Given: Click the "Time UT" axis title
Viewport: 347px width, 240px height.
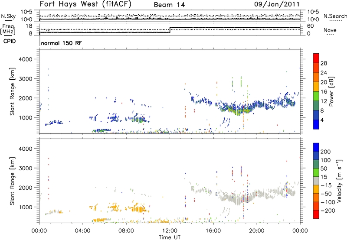Looking at the screenshot, I should point(170,237).
